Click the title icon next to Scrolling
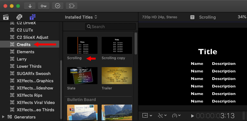Image resolution: width=247 pixels, height=121 pixels. [192, 17]
